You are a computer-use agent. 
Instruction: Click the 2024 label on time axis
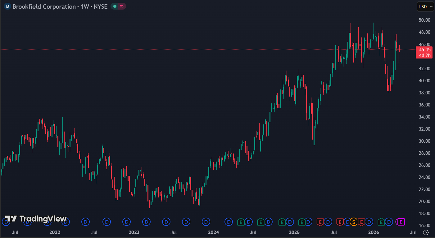coord(214,232)
